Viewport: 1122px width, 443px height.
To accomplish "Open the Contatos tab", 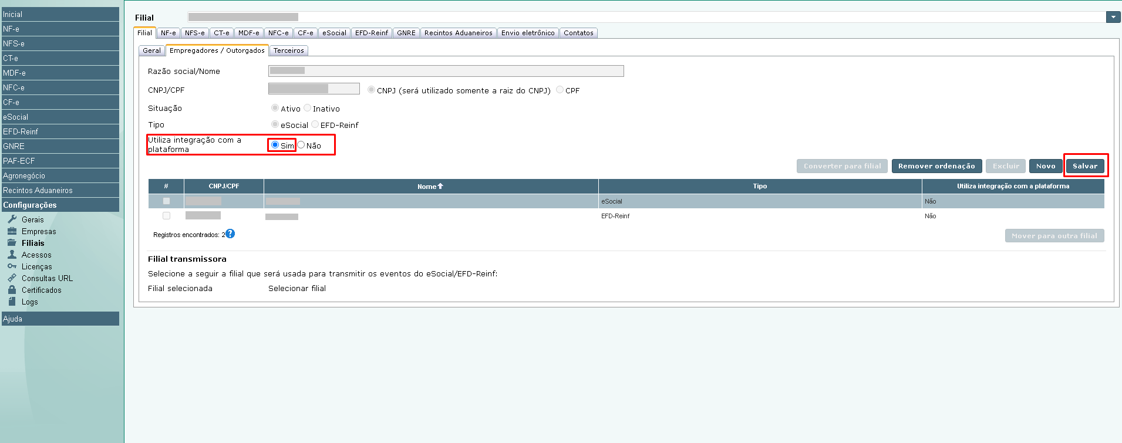I will tap(579, 33).
